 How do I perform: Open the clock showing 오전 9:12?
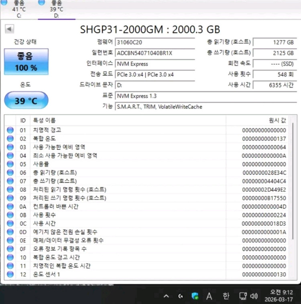[279, 296]
